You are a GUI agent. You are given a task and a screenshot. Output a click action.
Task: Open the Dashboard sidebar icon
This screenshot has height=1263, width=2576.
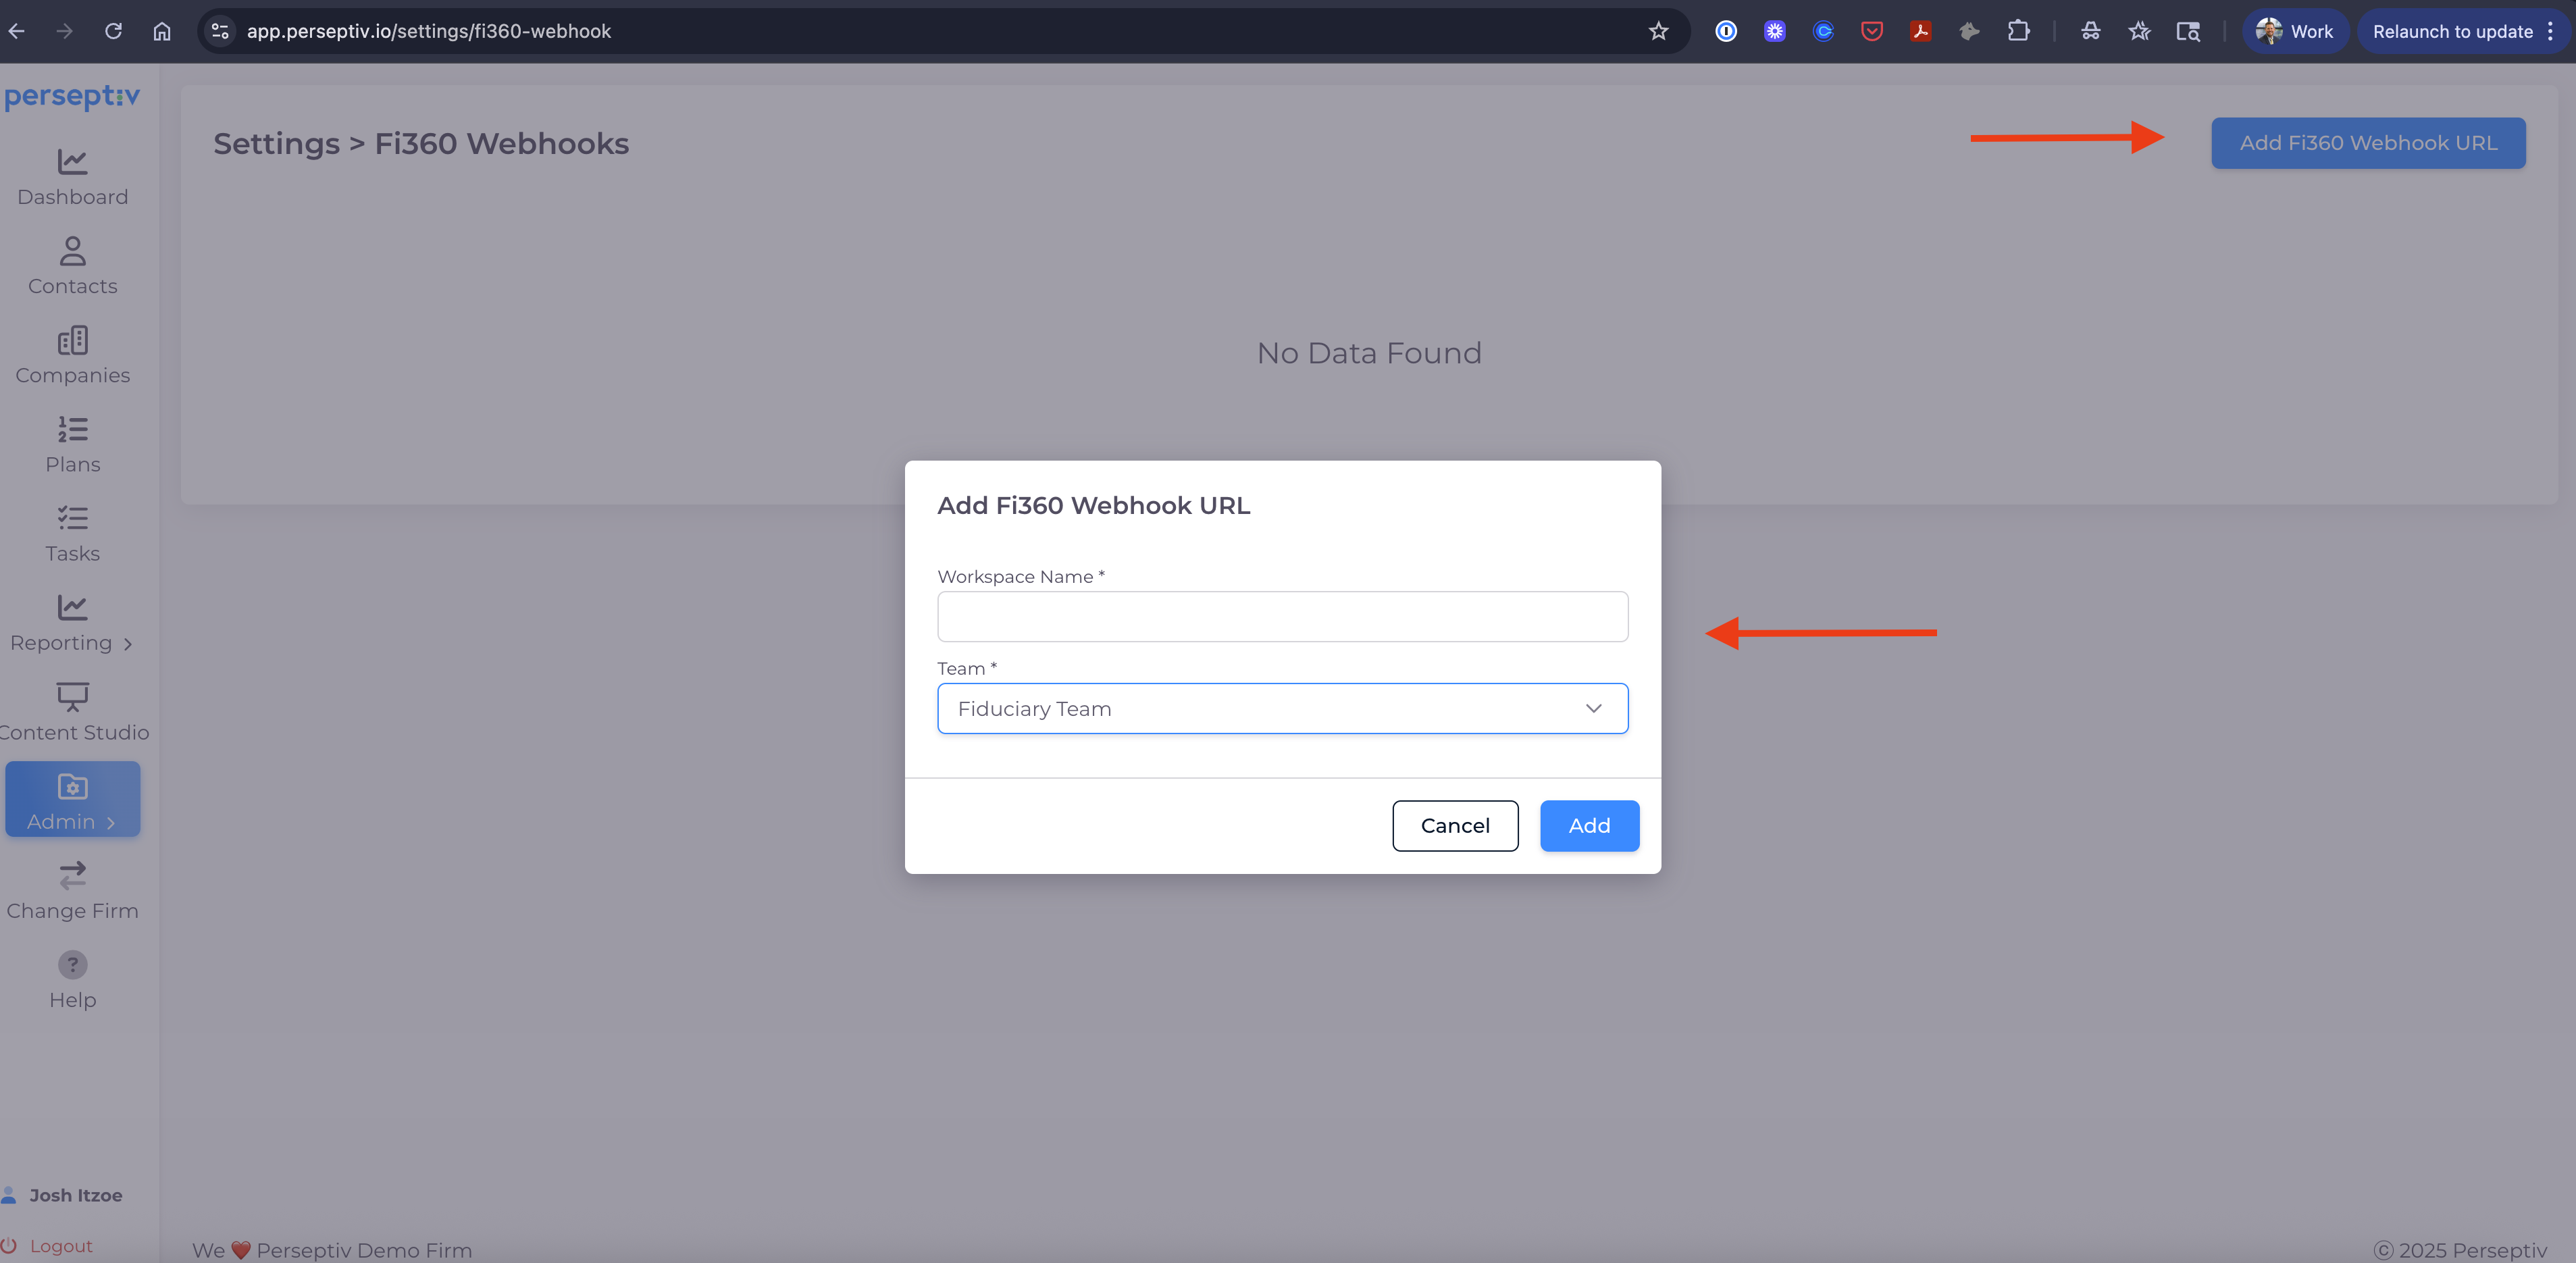72,161
